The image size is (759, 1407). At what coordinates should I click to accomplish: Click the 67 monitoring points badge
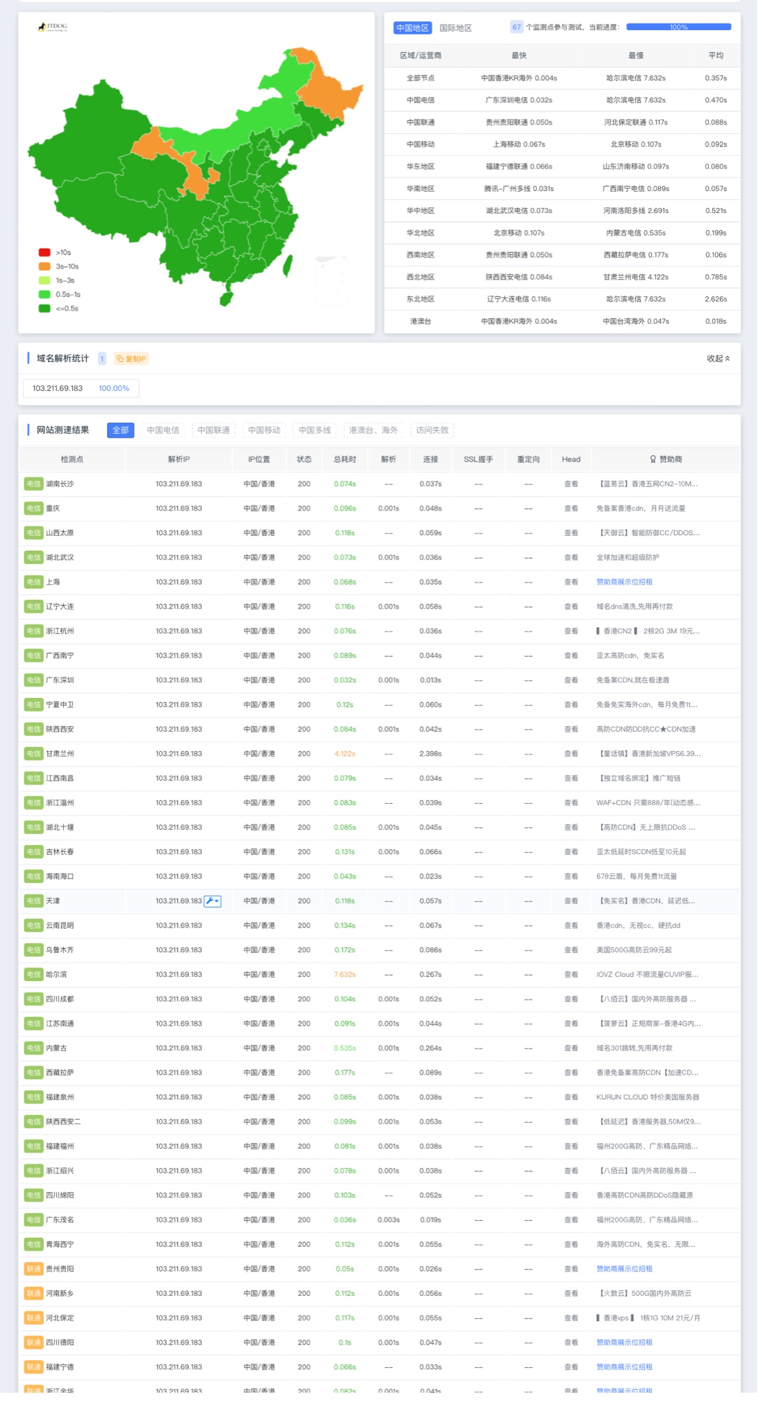[x=517, y=27]
